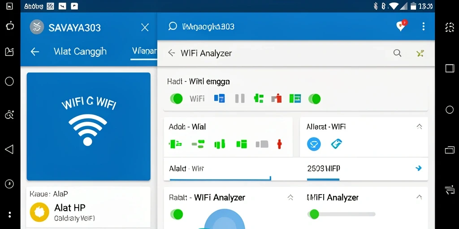Collapse the Ralalt - WiFi Analyzer section

click(x=290, y=197)
